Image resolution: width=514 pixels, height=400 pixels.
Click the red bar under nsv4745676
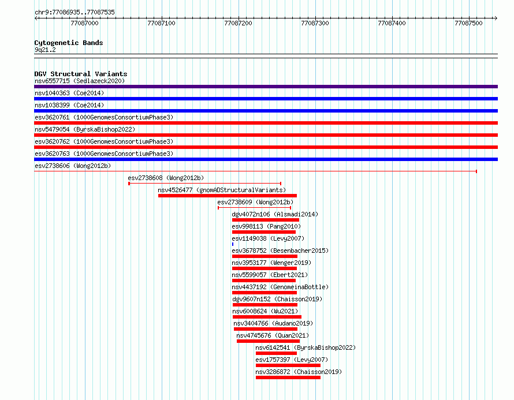point(268,341)
